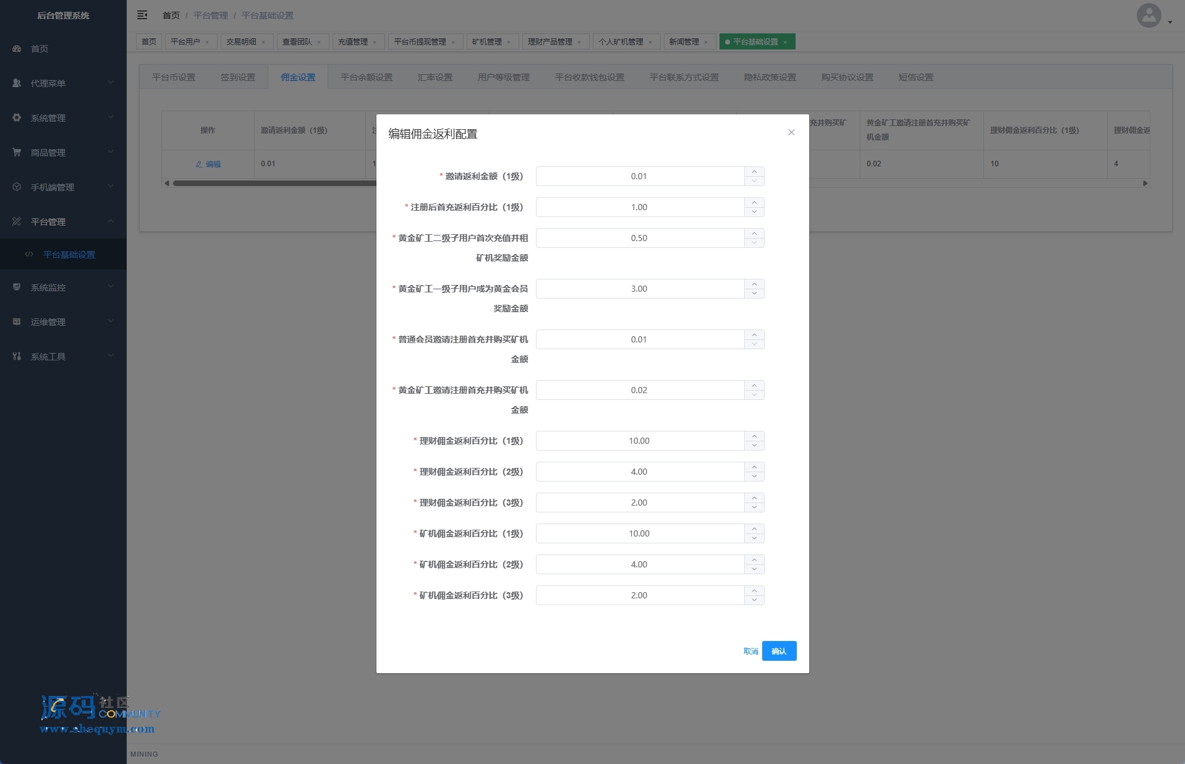
Task: Click the 矿机佣金返利百分比 (3级) input field
Action: pyautogui.click(x=639, y=595)
